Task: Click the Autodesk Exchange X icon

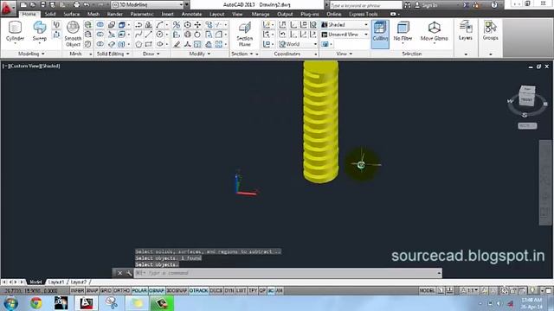Action: pos(466,4)
